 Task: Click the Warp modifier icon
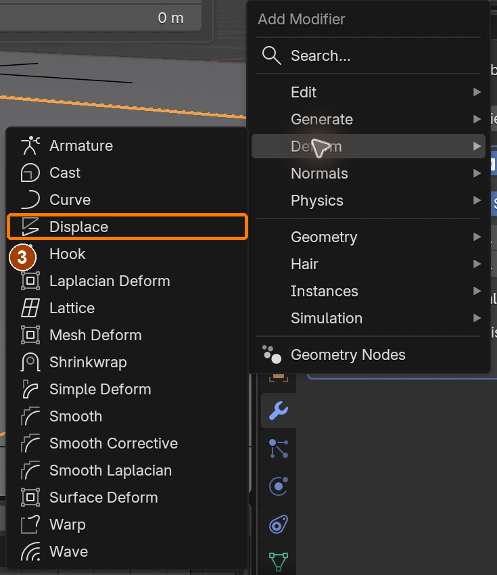(x=30, y=524)
